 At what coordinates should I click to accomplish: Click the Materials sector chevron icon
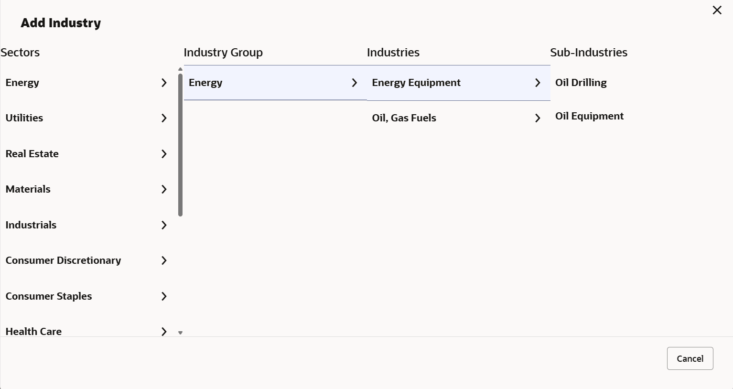pos(164,189)
